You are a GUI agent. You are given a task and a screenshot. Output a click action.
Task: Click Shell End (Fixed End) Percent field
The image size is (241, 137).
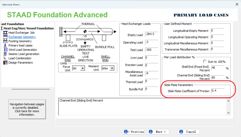(218, 68)
